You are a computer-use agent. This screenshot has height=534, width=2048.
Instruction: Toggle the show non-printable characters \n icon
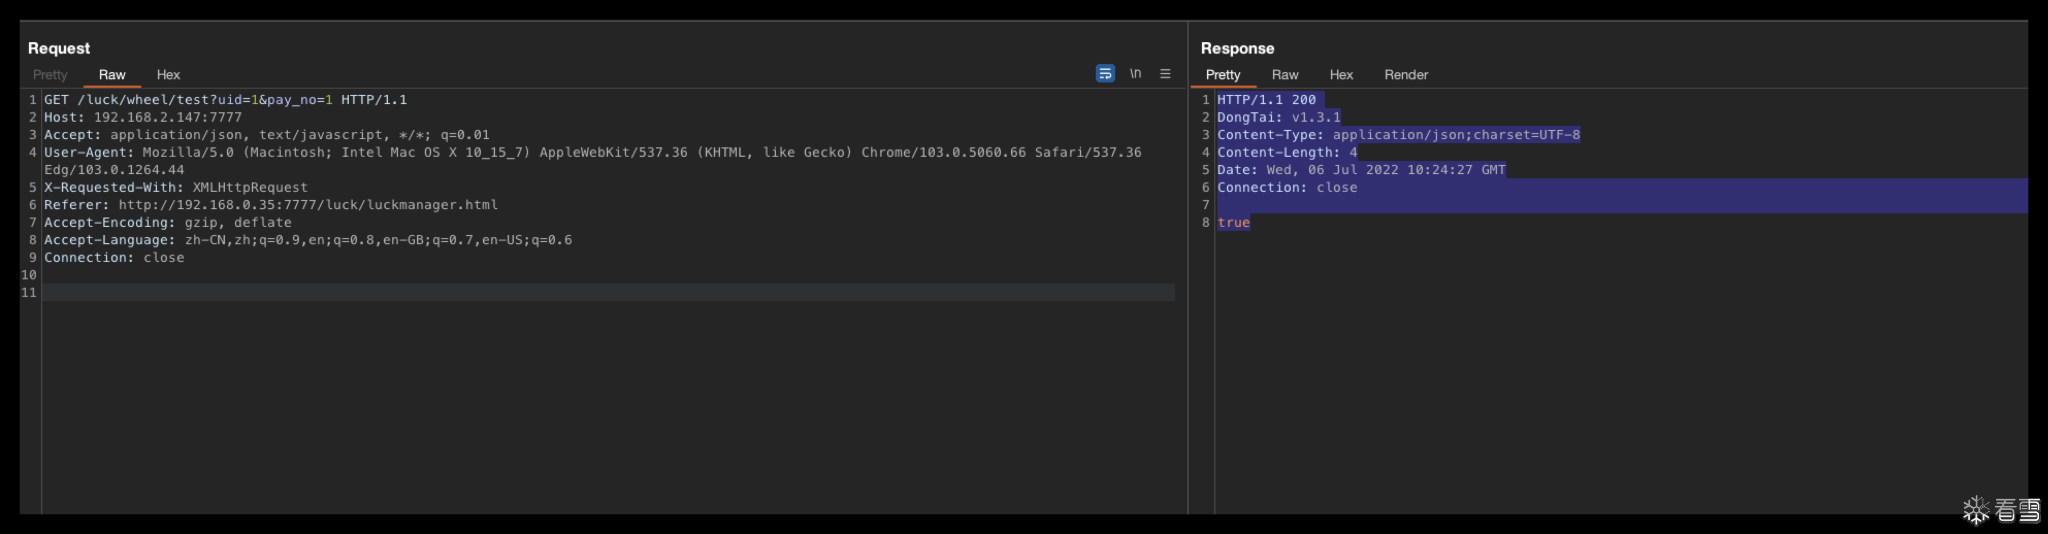coord(1135,74)
